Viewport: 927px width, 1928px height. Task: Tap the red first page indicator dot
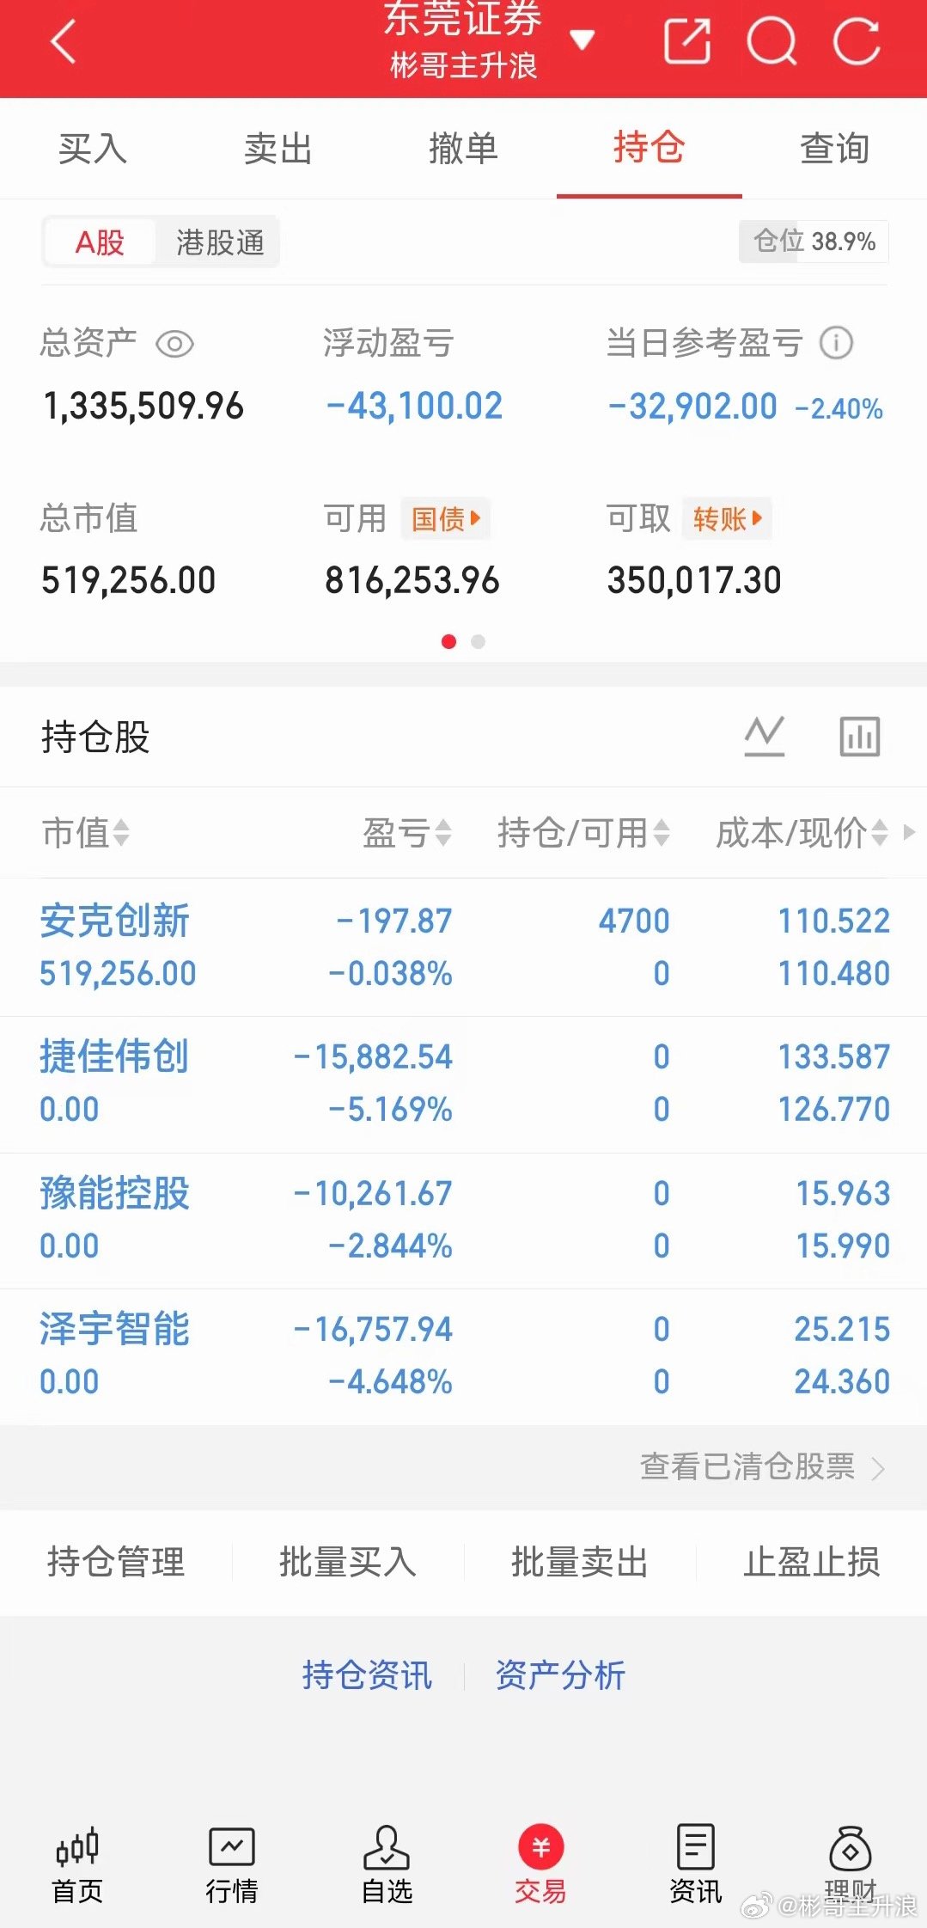448,641
